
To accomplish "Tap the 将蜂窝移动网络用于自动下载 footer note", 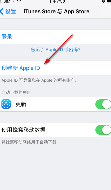I will 30,142.
